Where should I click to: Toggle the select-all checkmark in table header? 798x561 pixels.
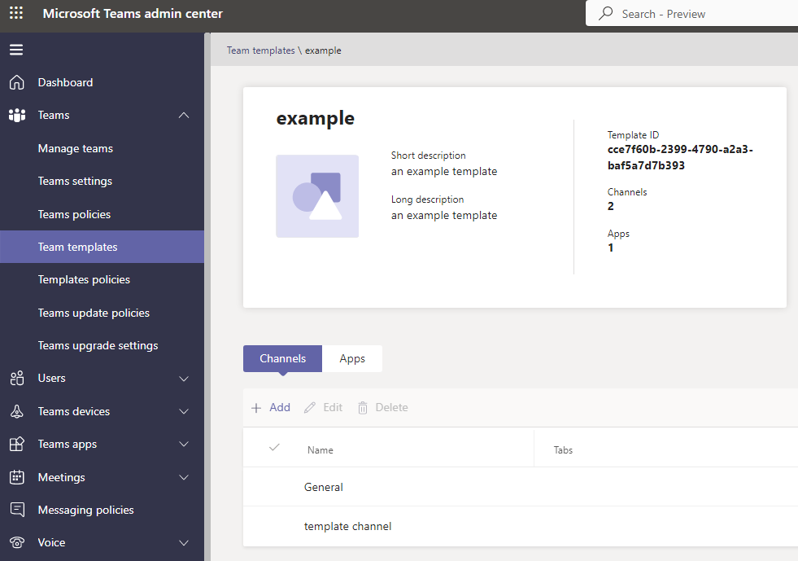coord(274,447)
